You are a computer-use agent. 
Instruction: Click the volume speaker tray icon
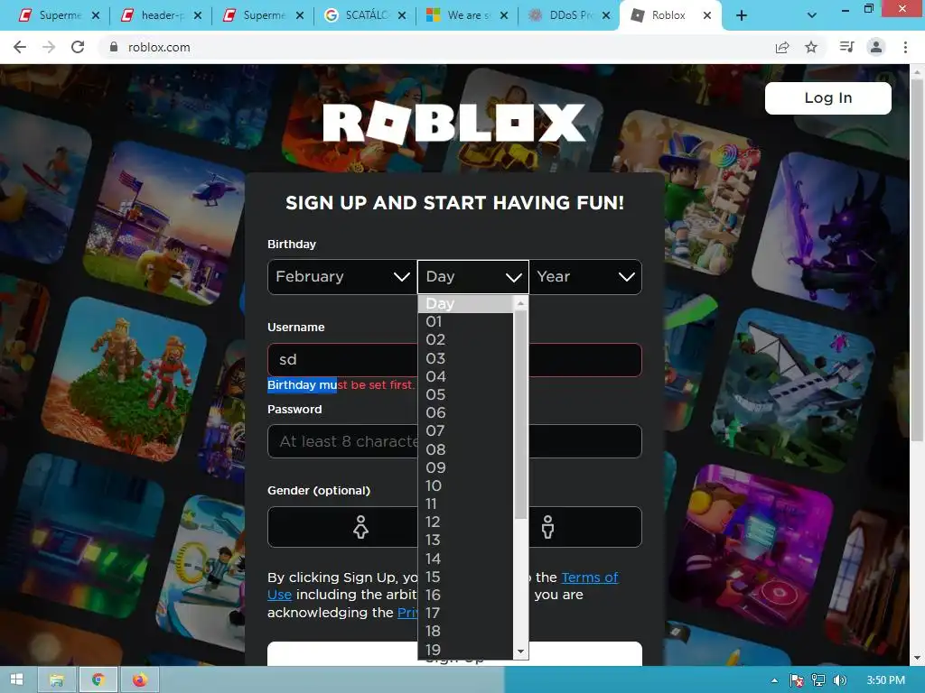pos(840,680)
